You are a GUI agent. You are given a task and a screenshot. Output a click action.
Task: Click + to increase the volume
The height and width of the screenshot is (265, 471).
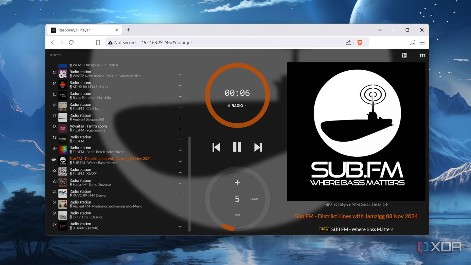tap(237, 182)
